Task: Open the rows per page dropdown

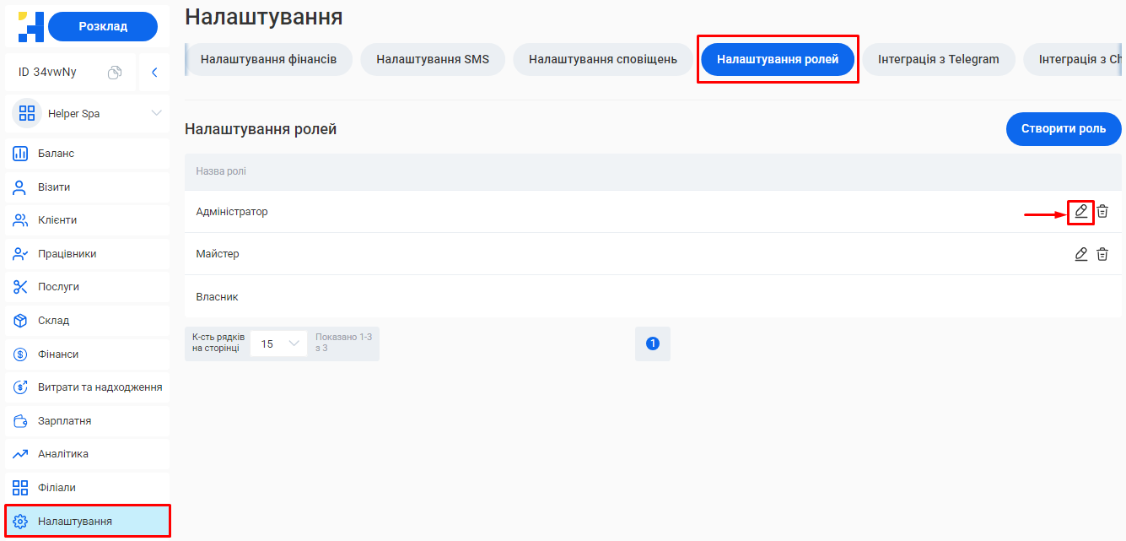Action: point(278,344)
